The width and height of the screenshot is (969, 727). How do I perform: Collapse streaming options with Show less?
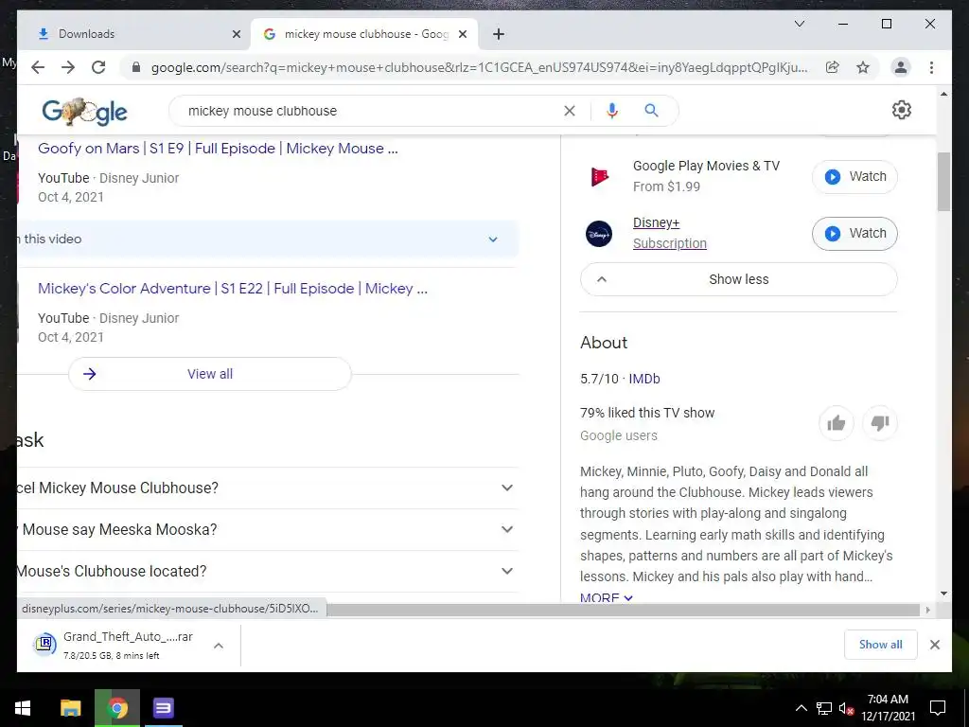click(738, 279)
